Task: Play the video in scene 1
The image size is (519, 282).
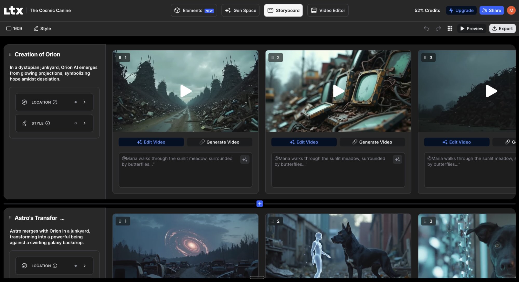Action: pyautogui.click(x=185, y=91)
